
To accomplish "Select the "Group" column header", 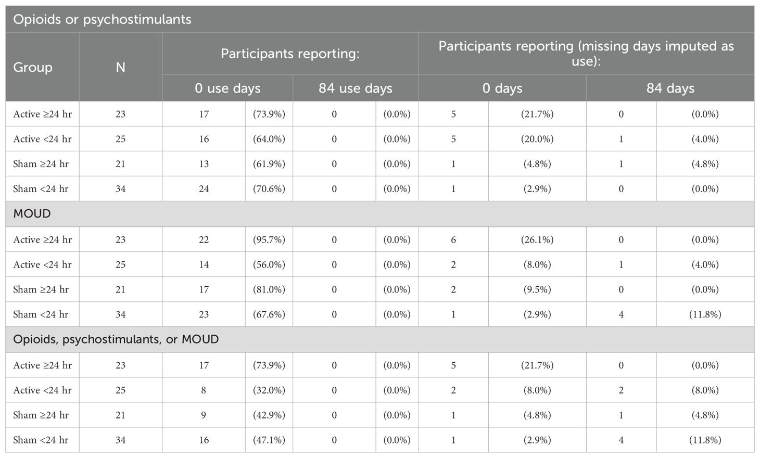I will click(x=33, y=67).
